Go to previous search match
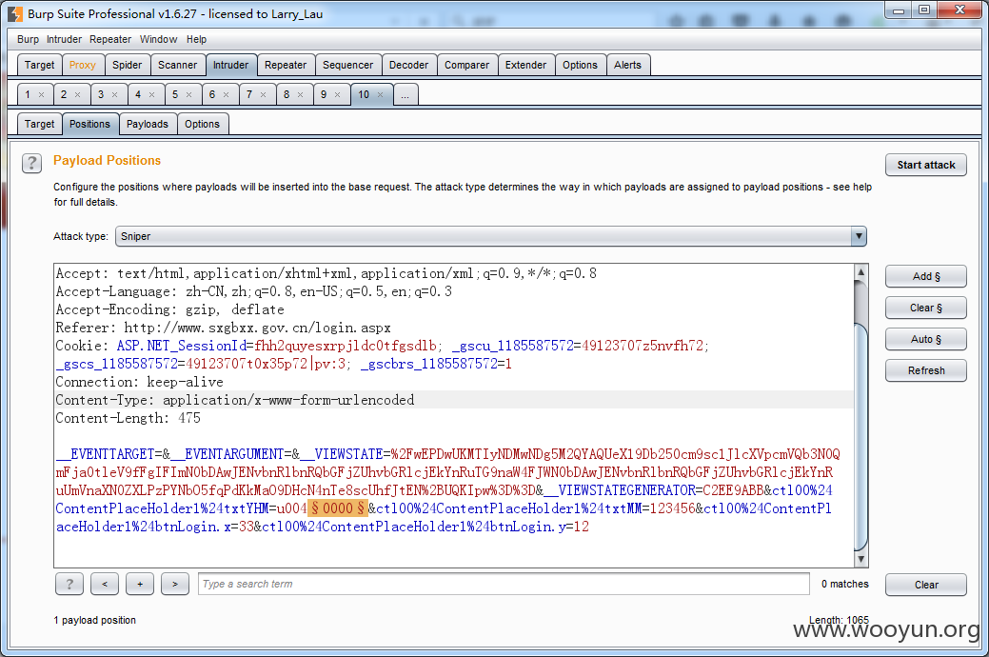This screenshot has width=989, height=657. [105, 584]
